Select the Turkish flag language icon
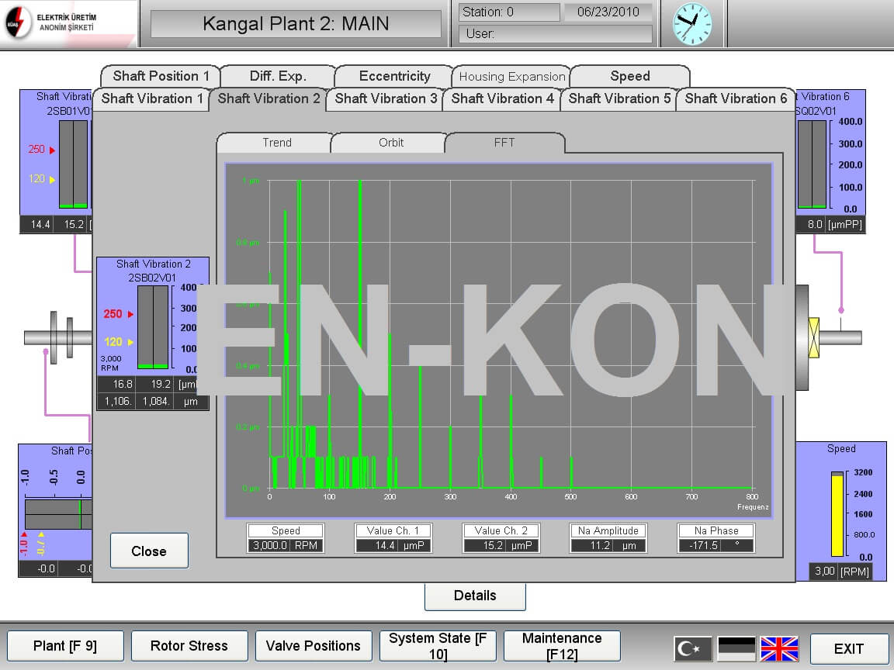Screen dimensions: 894x670 (x=692, y=648)
